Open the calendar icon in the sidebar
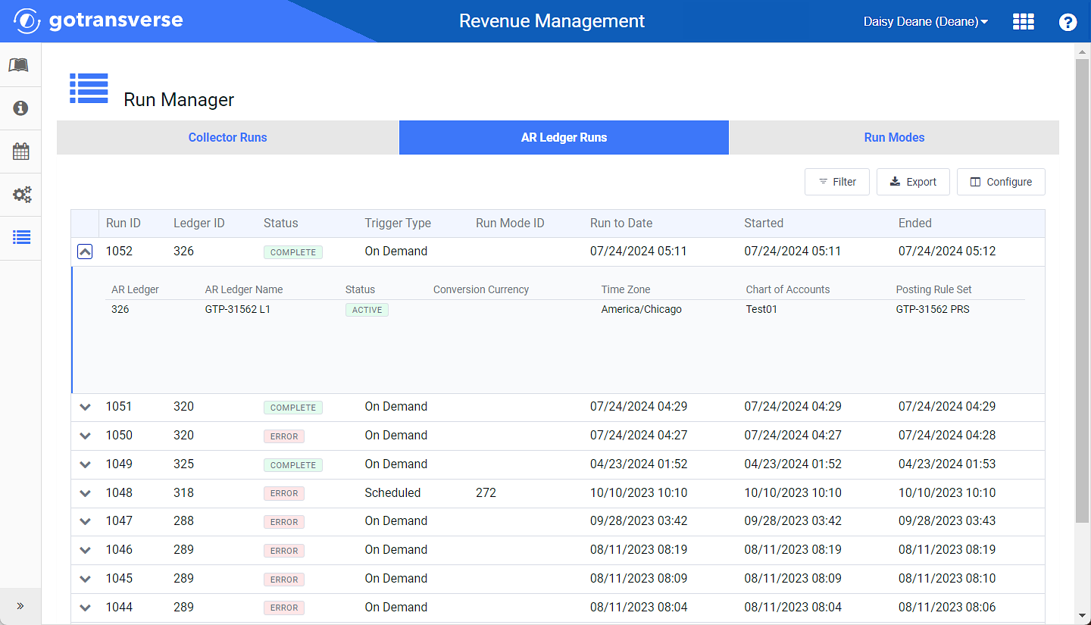The image size is (1091, 625). click(20, 152)
